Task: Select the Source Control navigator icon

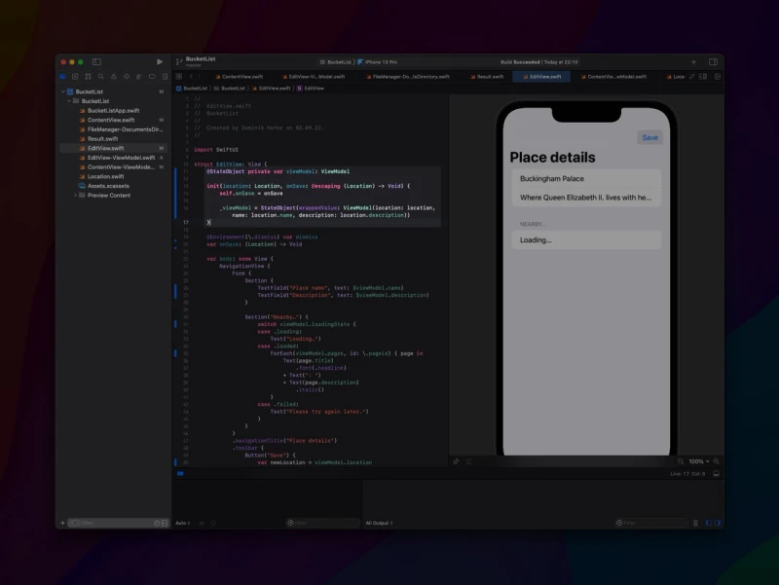Action: coord(75,76)
